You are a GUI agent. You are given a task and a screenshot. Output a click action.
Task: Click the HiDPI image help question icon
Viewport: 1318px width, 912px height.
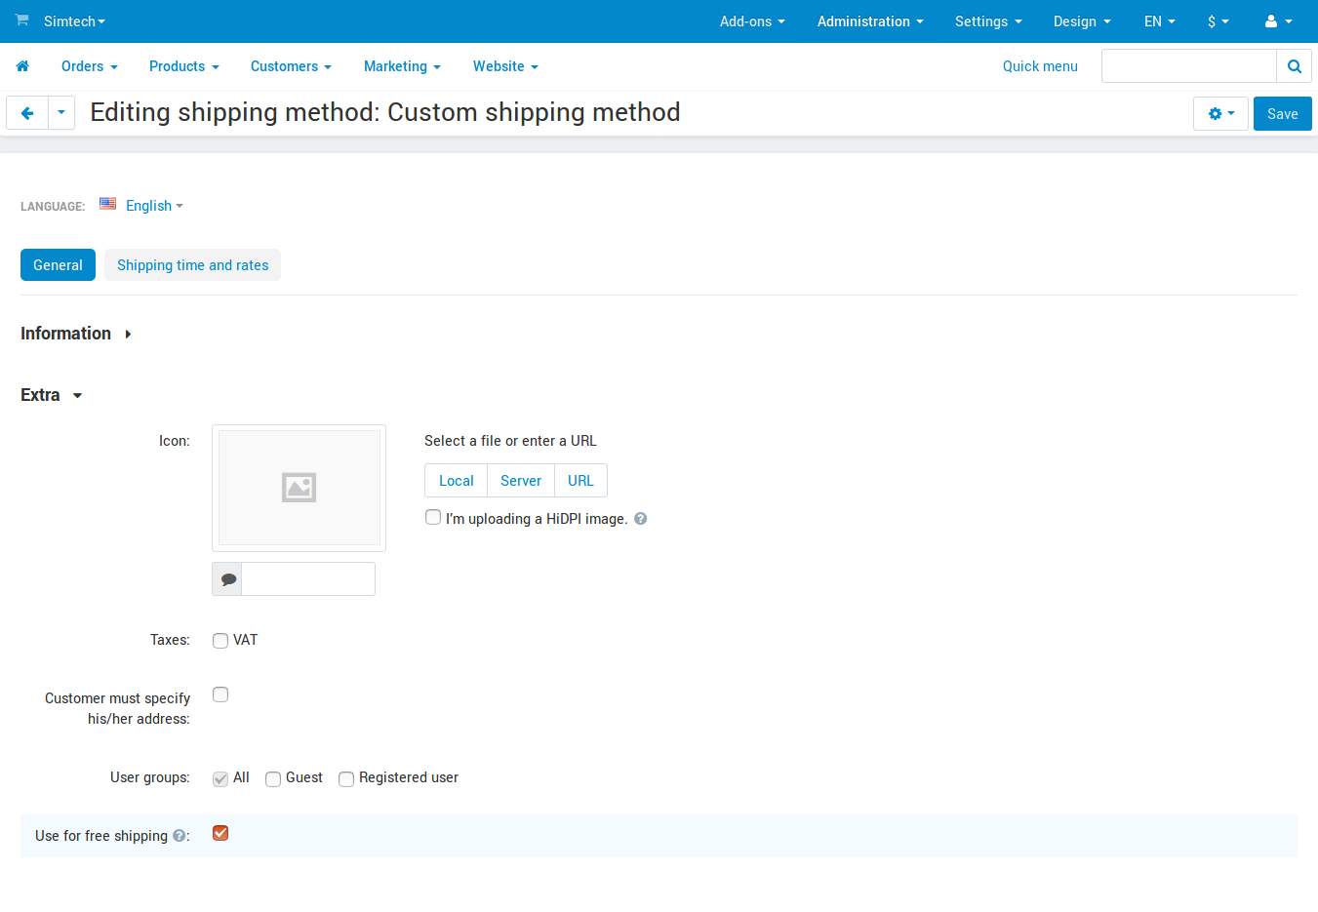point(641,519)
